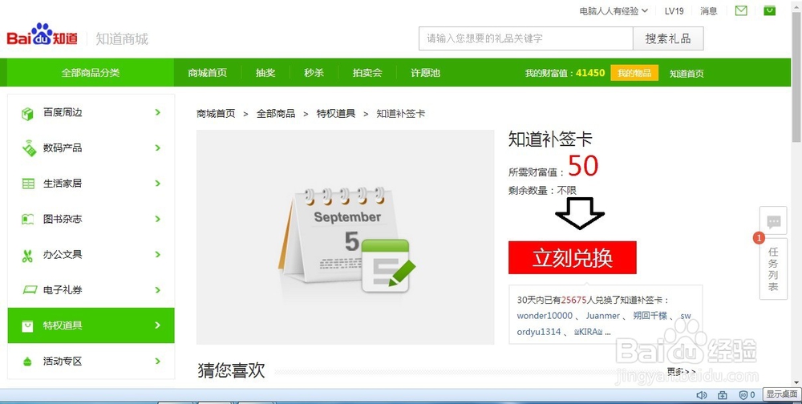Expand the 特权道具 category chevron
Image resolution: width=802 pixels, height=404 pixels.
[158, 325]
